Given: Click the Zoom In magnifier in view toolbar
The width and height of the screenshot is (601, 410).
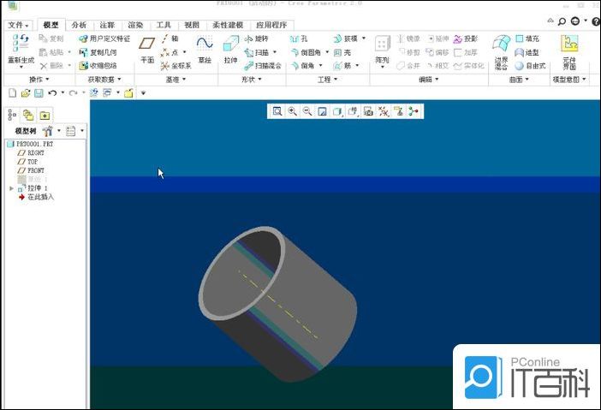Looking at the screenshot, I should (293, 111).
